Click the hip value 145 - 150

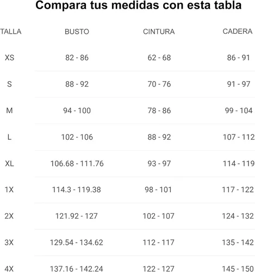coord(238,269)
